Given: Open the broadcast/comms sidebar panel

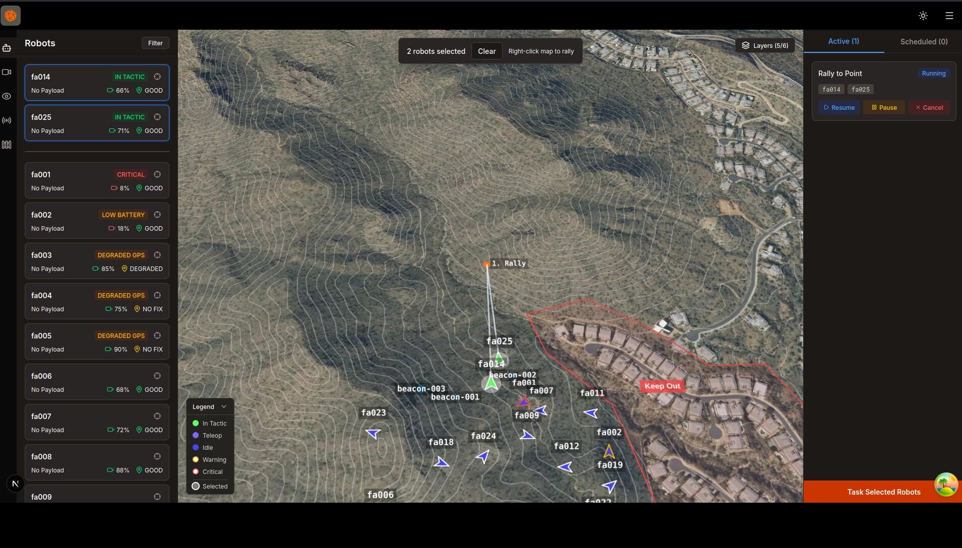Looking at the screenshot, I should pos(7,120).
